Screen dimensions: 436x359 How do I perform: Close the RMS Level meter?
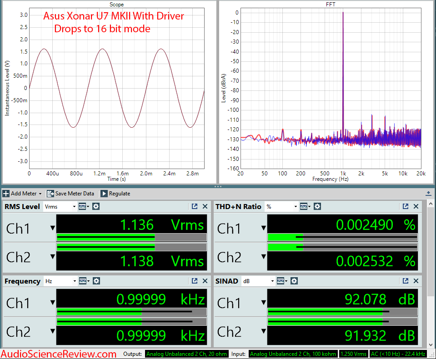pos(205,206)
